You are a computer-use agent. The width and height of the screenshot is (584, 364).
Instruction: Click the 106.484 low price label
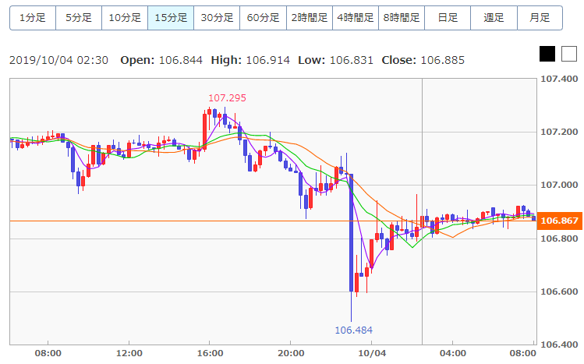click(353, 330)
